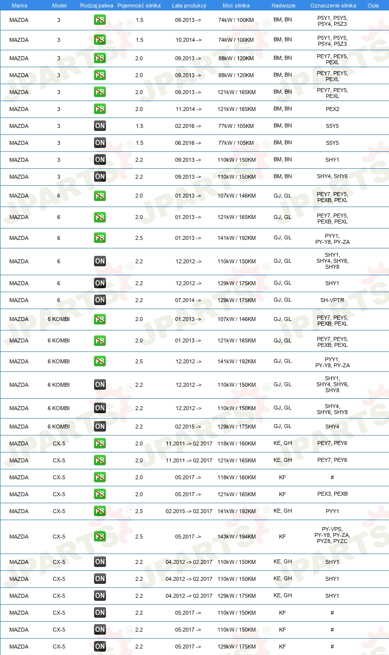Click petrol icon for Mazda 3 2.0 121kW from 09.2013
This screenshot has width=389, height=655.
[x=99, y=92]
